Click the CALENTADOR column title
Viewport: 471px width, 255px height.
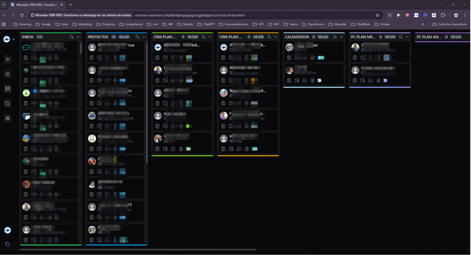297,37
